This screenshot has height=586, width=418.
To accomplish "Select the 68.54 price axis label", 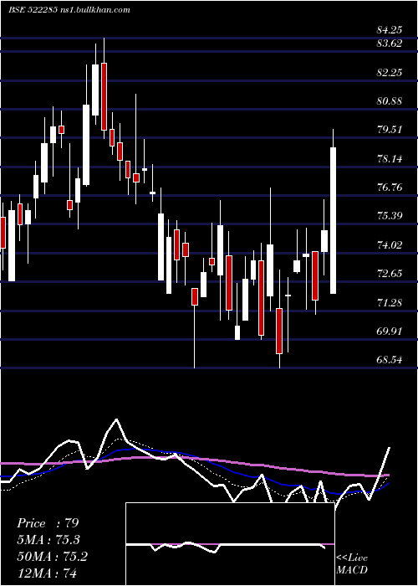I will 390,360.
